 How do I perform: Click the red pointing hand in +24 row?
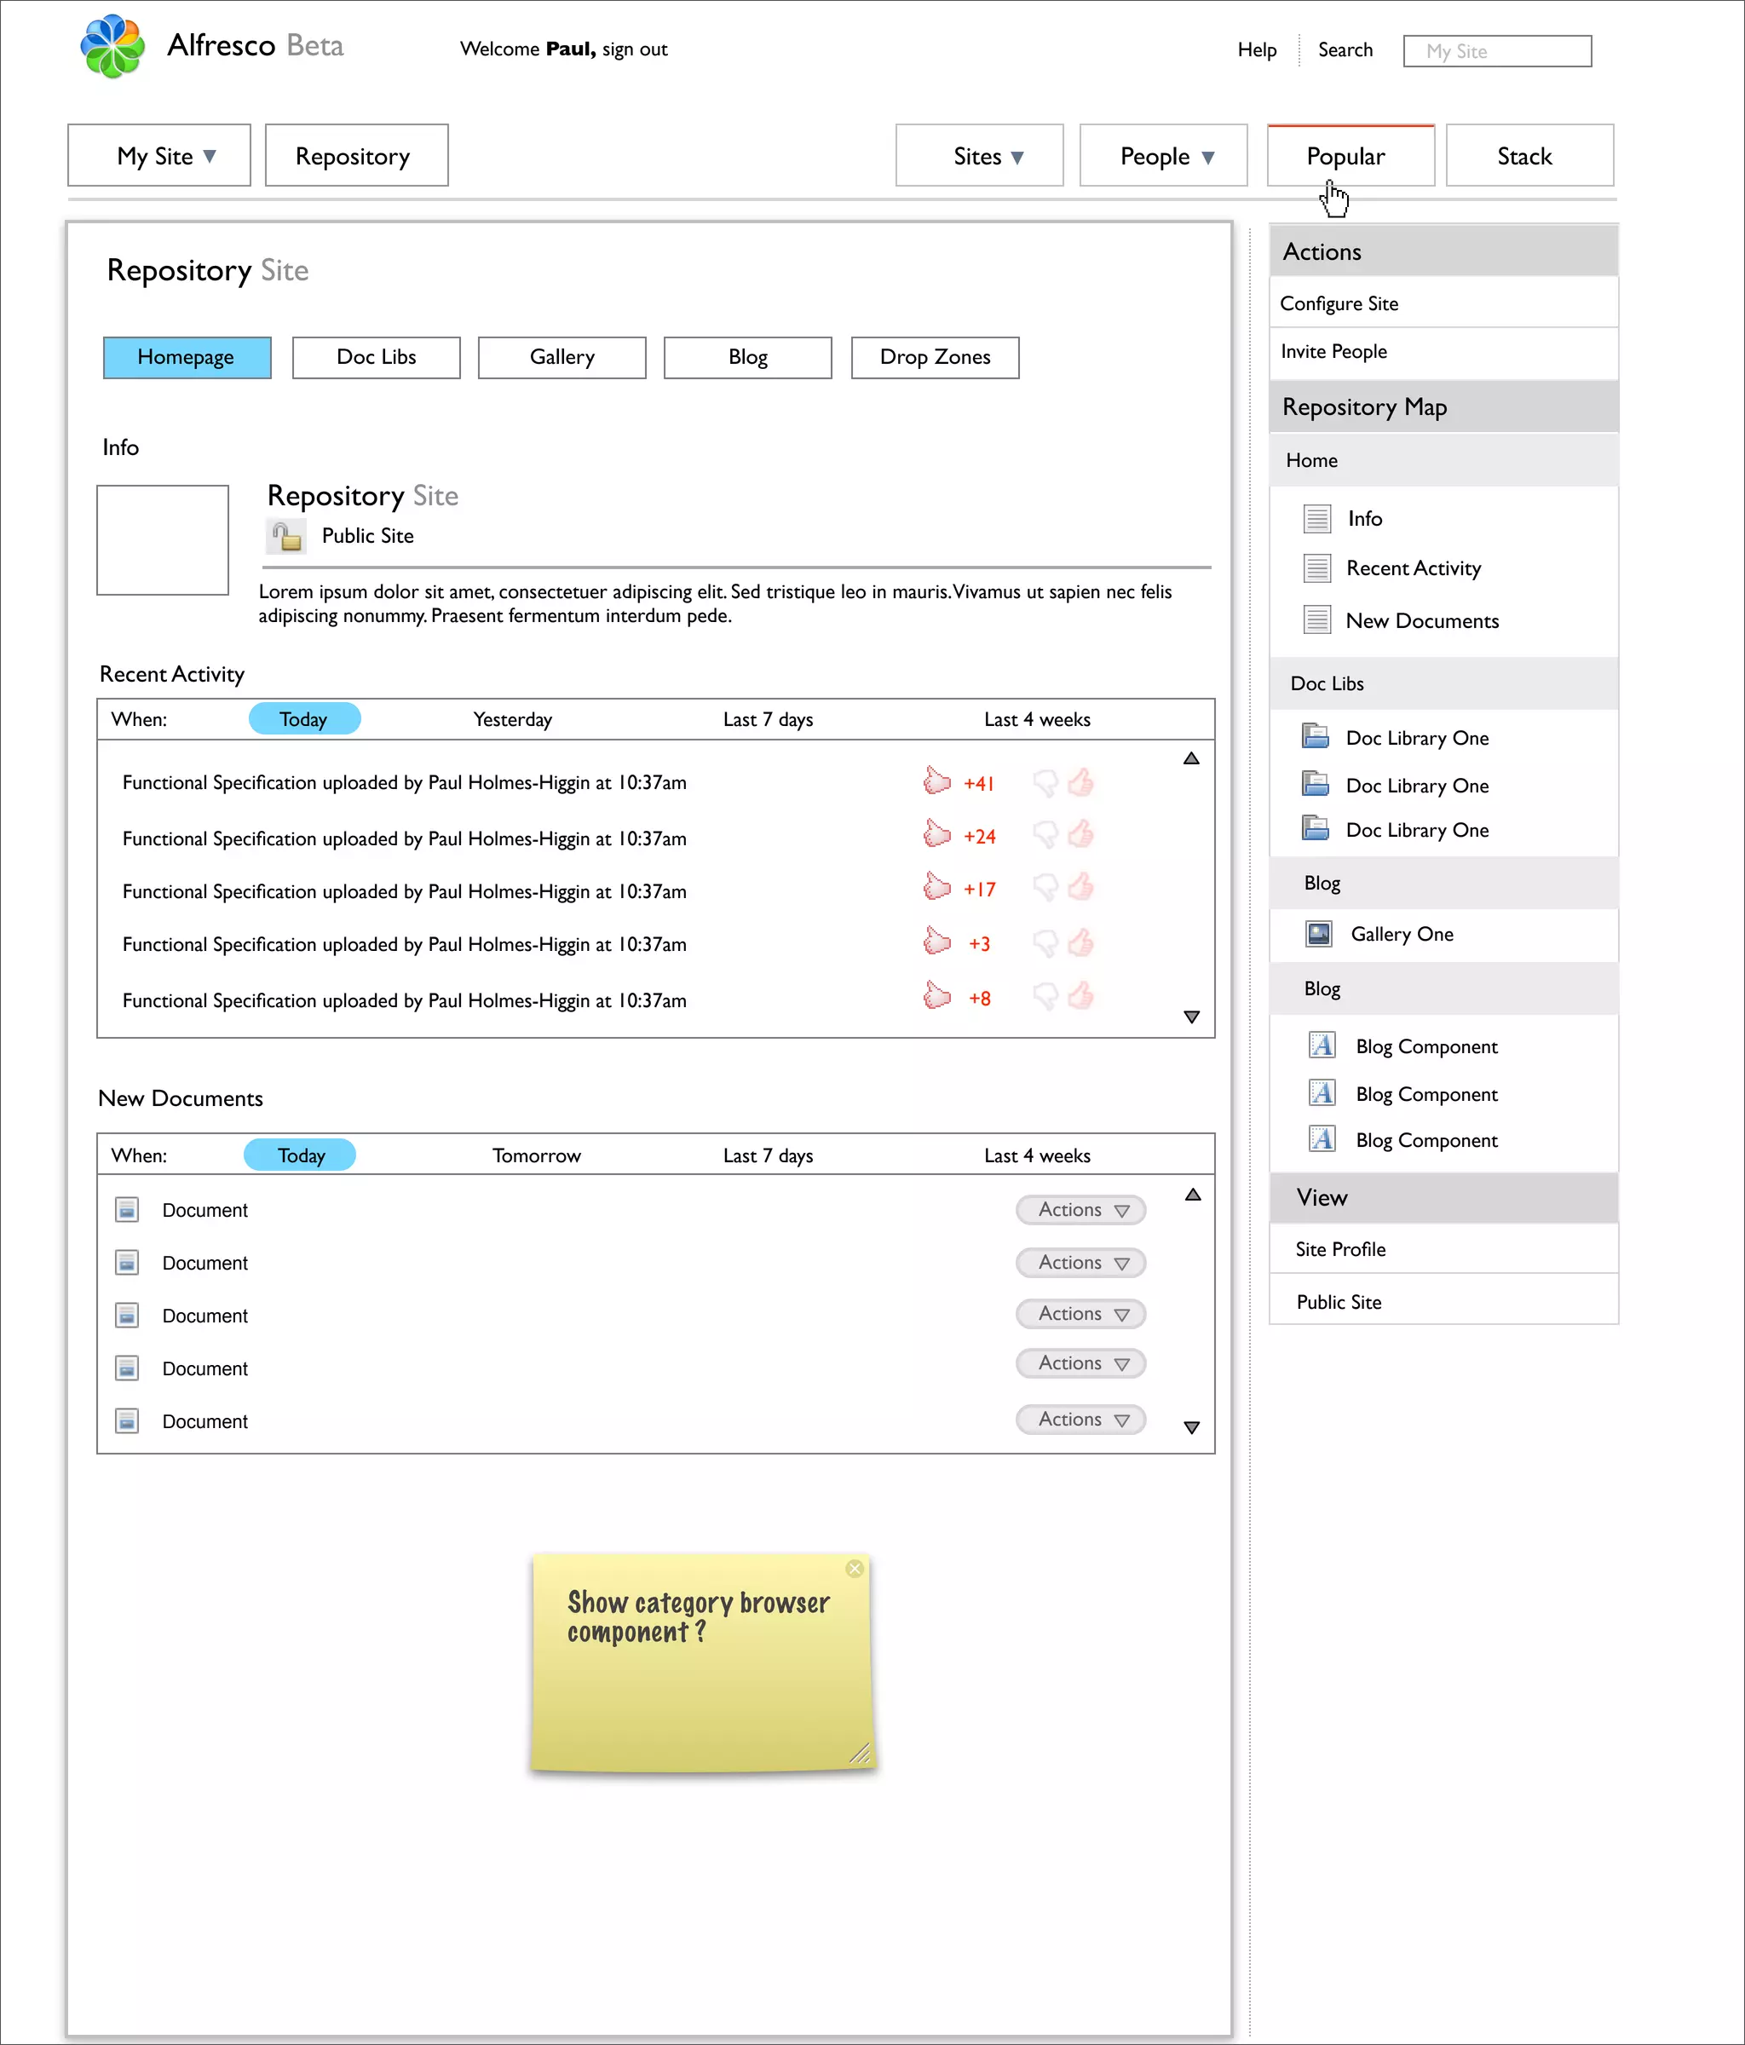pos(936,834)
